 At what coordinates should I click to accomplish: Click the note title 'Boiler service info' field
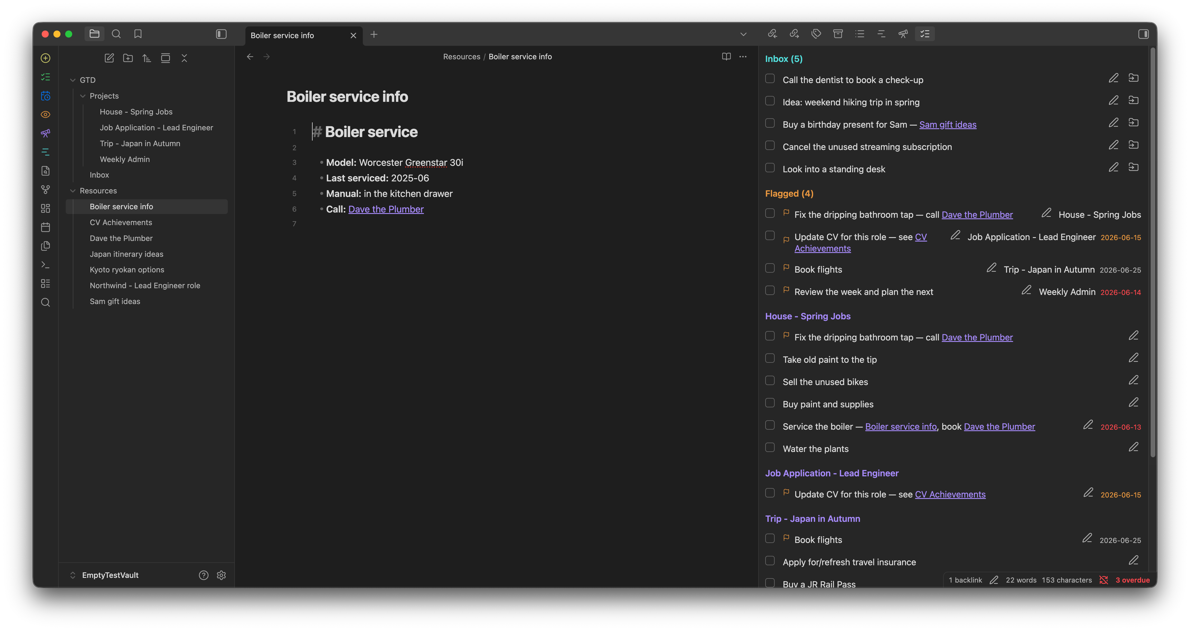pyautogui.click(x=347, y=97)
